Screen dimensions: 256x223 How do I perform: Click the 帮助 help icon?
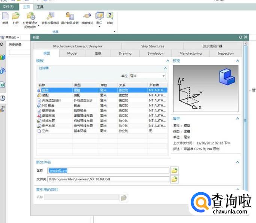pos(110,16)
